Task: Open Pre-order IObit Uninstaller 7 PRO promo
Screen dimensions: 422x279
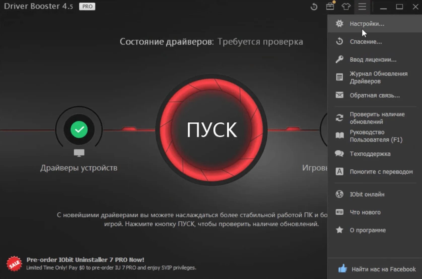Action: (x=85, y=260)
